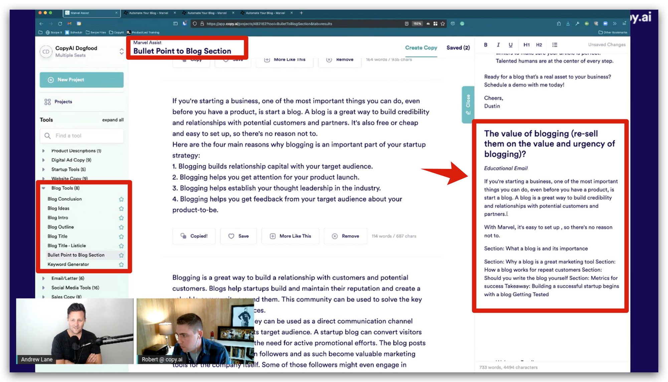This screenshot has width=668, height=382.
Task: Open the calendar shortcut next to Gmail
Action: tap(79, 24)
